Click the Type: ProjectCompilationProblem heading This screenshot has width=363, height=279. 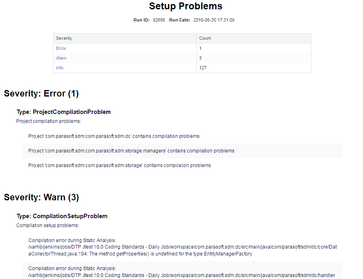point(64,112)
